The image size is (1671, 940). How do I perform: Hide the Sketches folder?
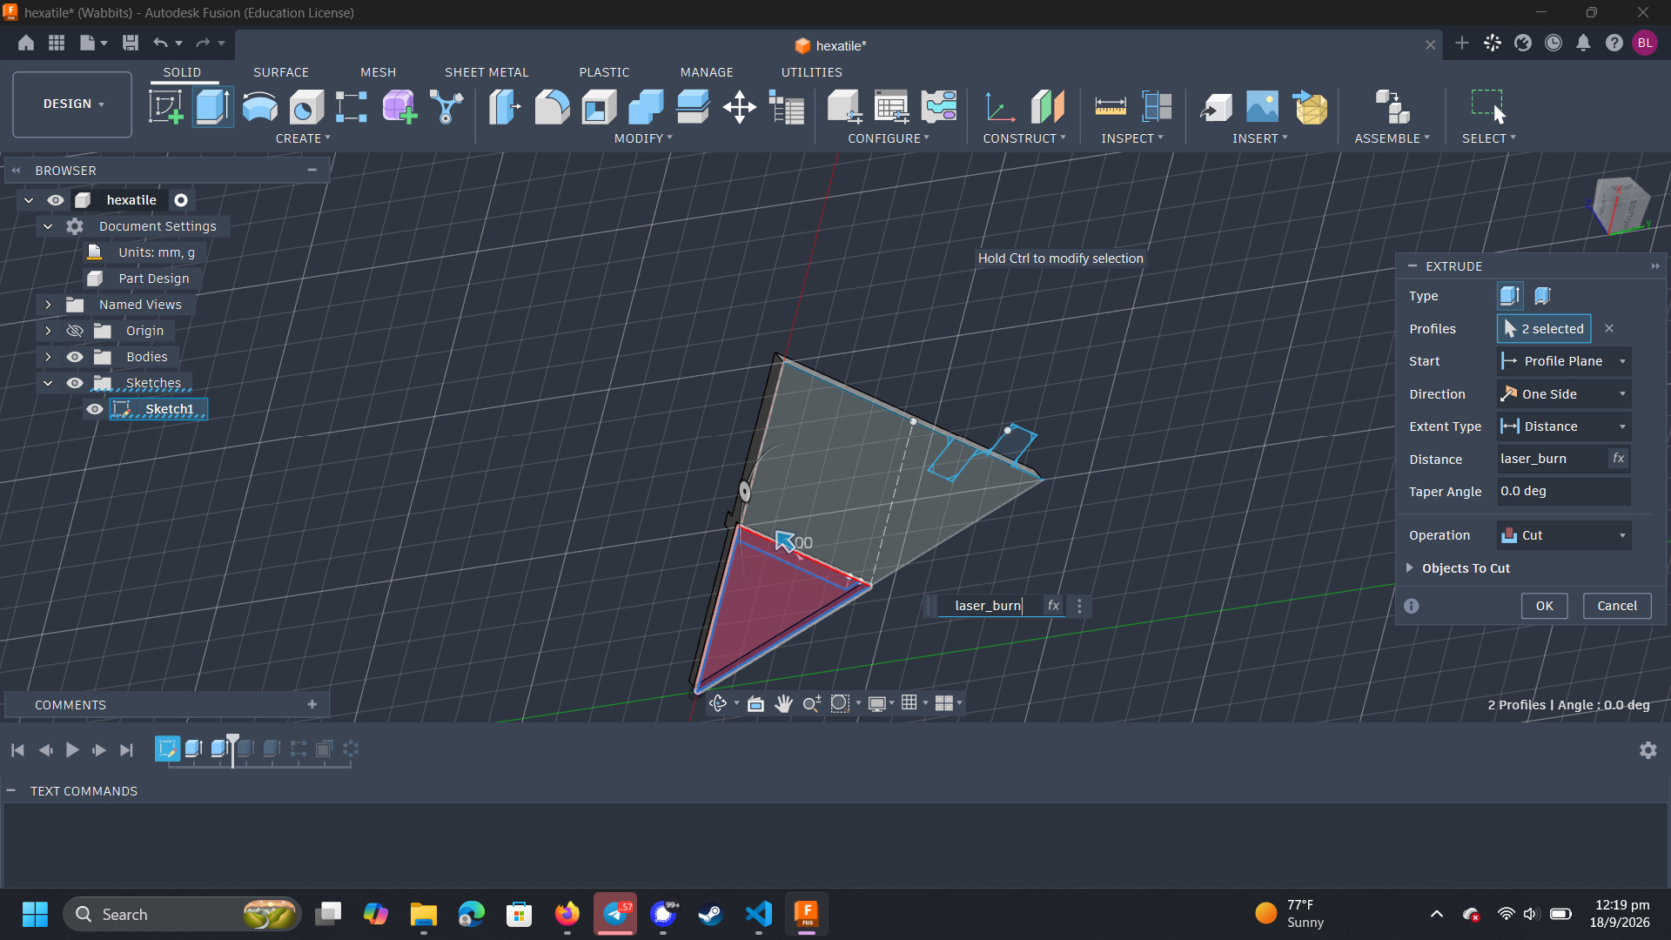[x=75, y=383]
